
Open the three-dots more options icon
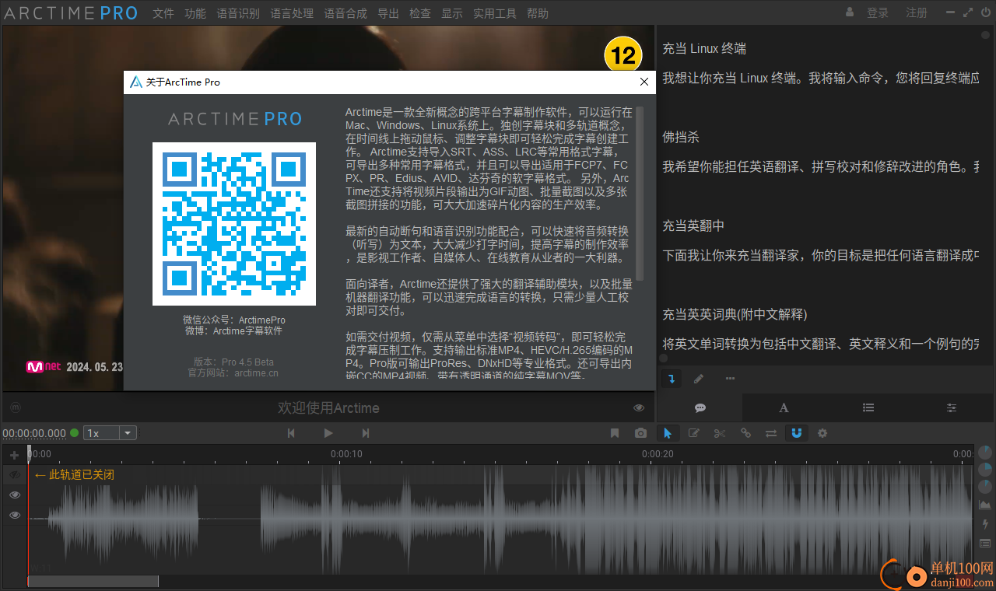pos(730,379)
